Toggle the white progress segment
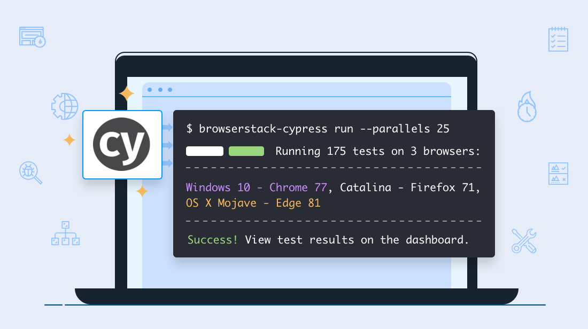588x329 pixels. click(x=204, y=151)
